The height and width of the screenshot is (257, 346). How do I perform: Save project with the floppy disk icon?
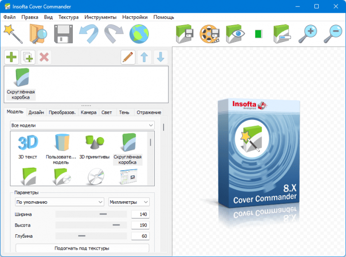point(63,34)
